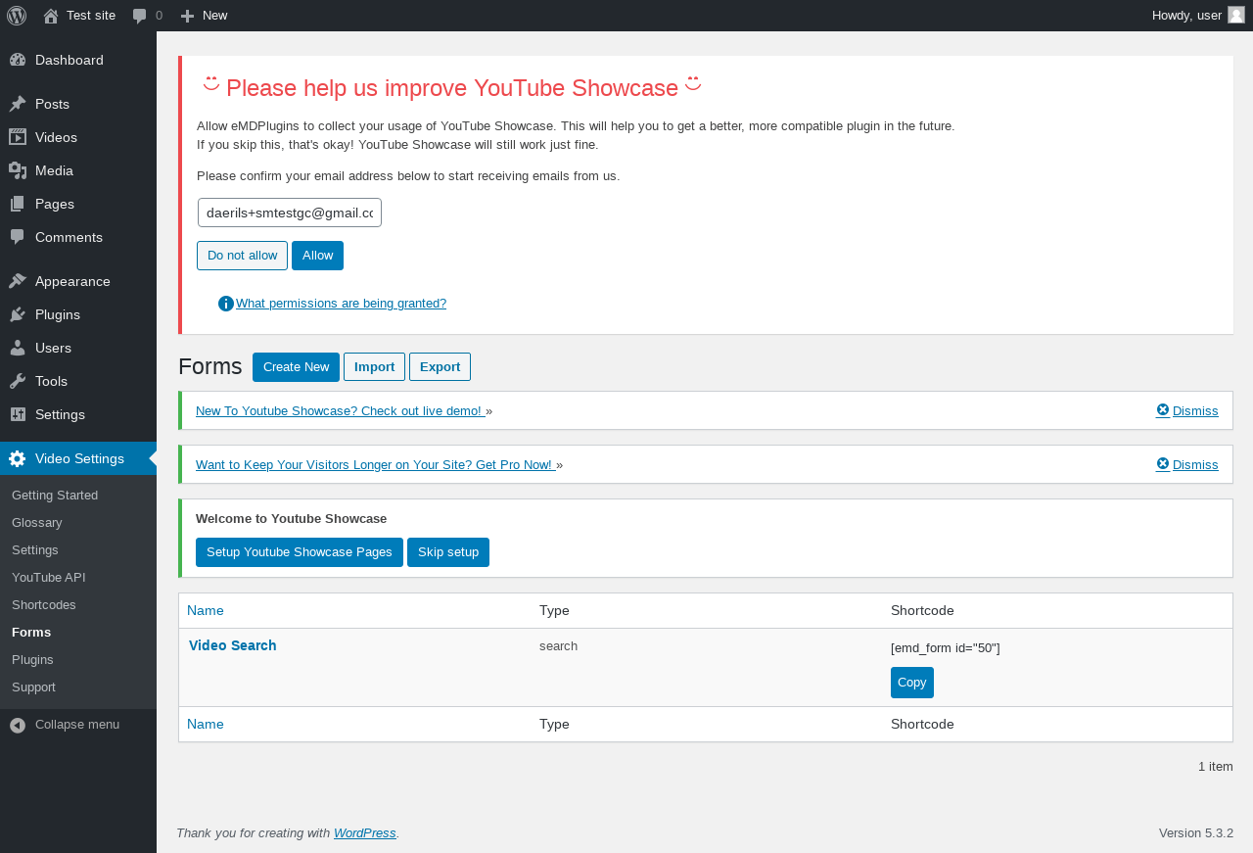Click the Version 5.3.2 footer text
The image size is (1253, 853).
point(1196,833)
